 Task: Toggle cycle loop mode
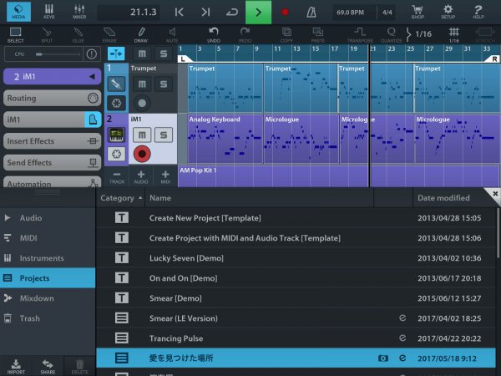(232, 13)
